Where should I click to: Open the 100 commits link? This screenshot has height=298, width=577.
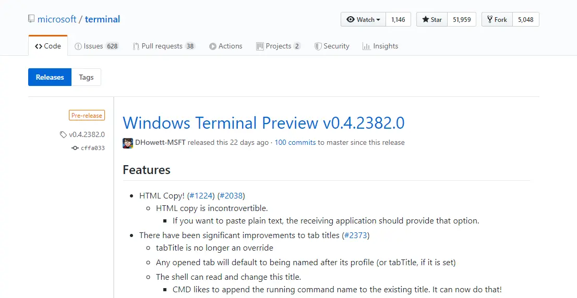[x=295, y=143]
